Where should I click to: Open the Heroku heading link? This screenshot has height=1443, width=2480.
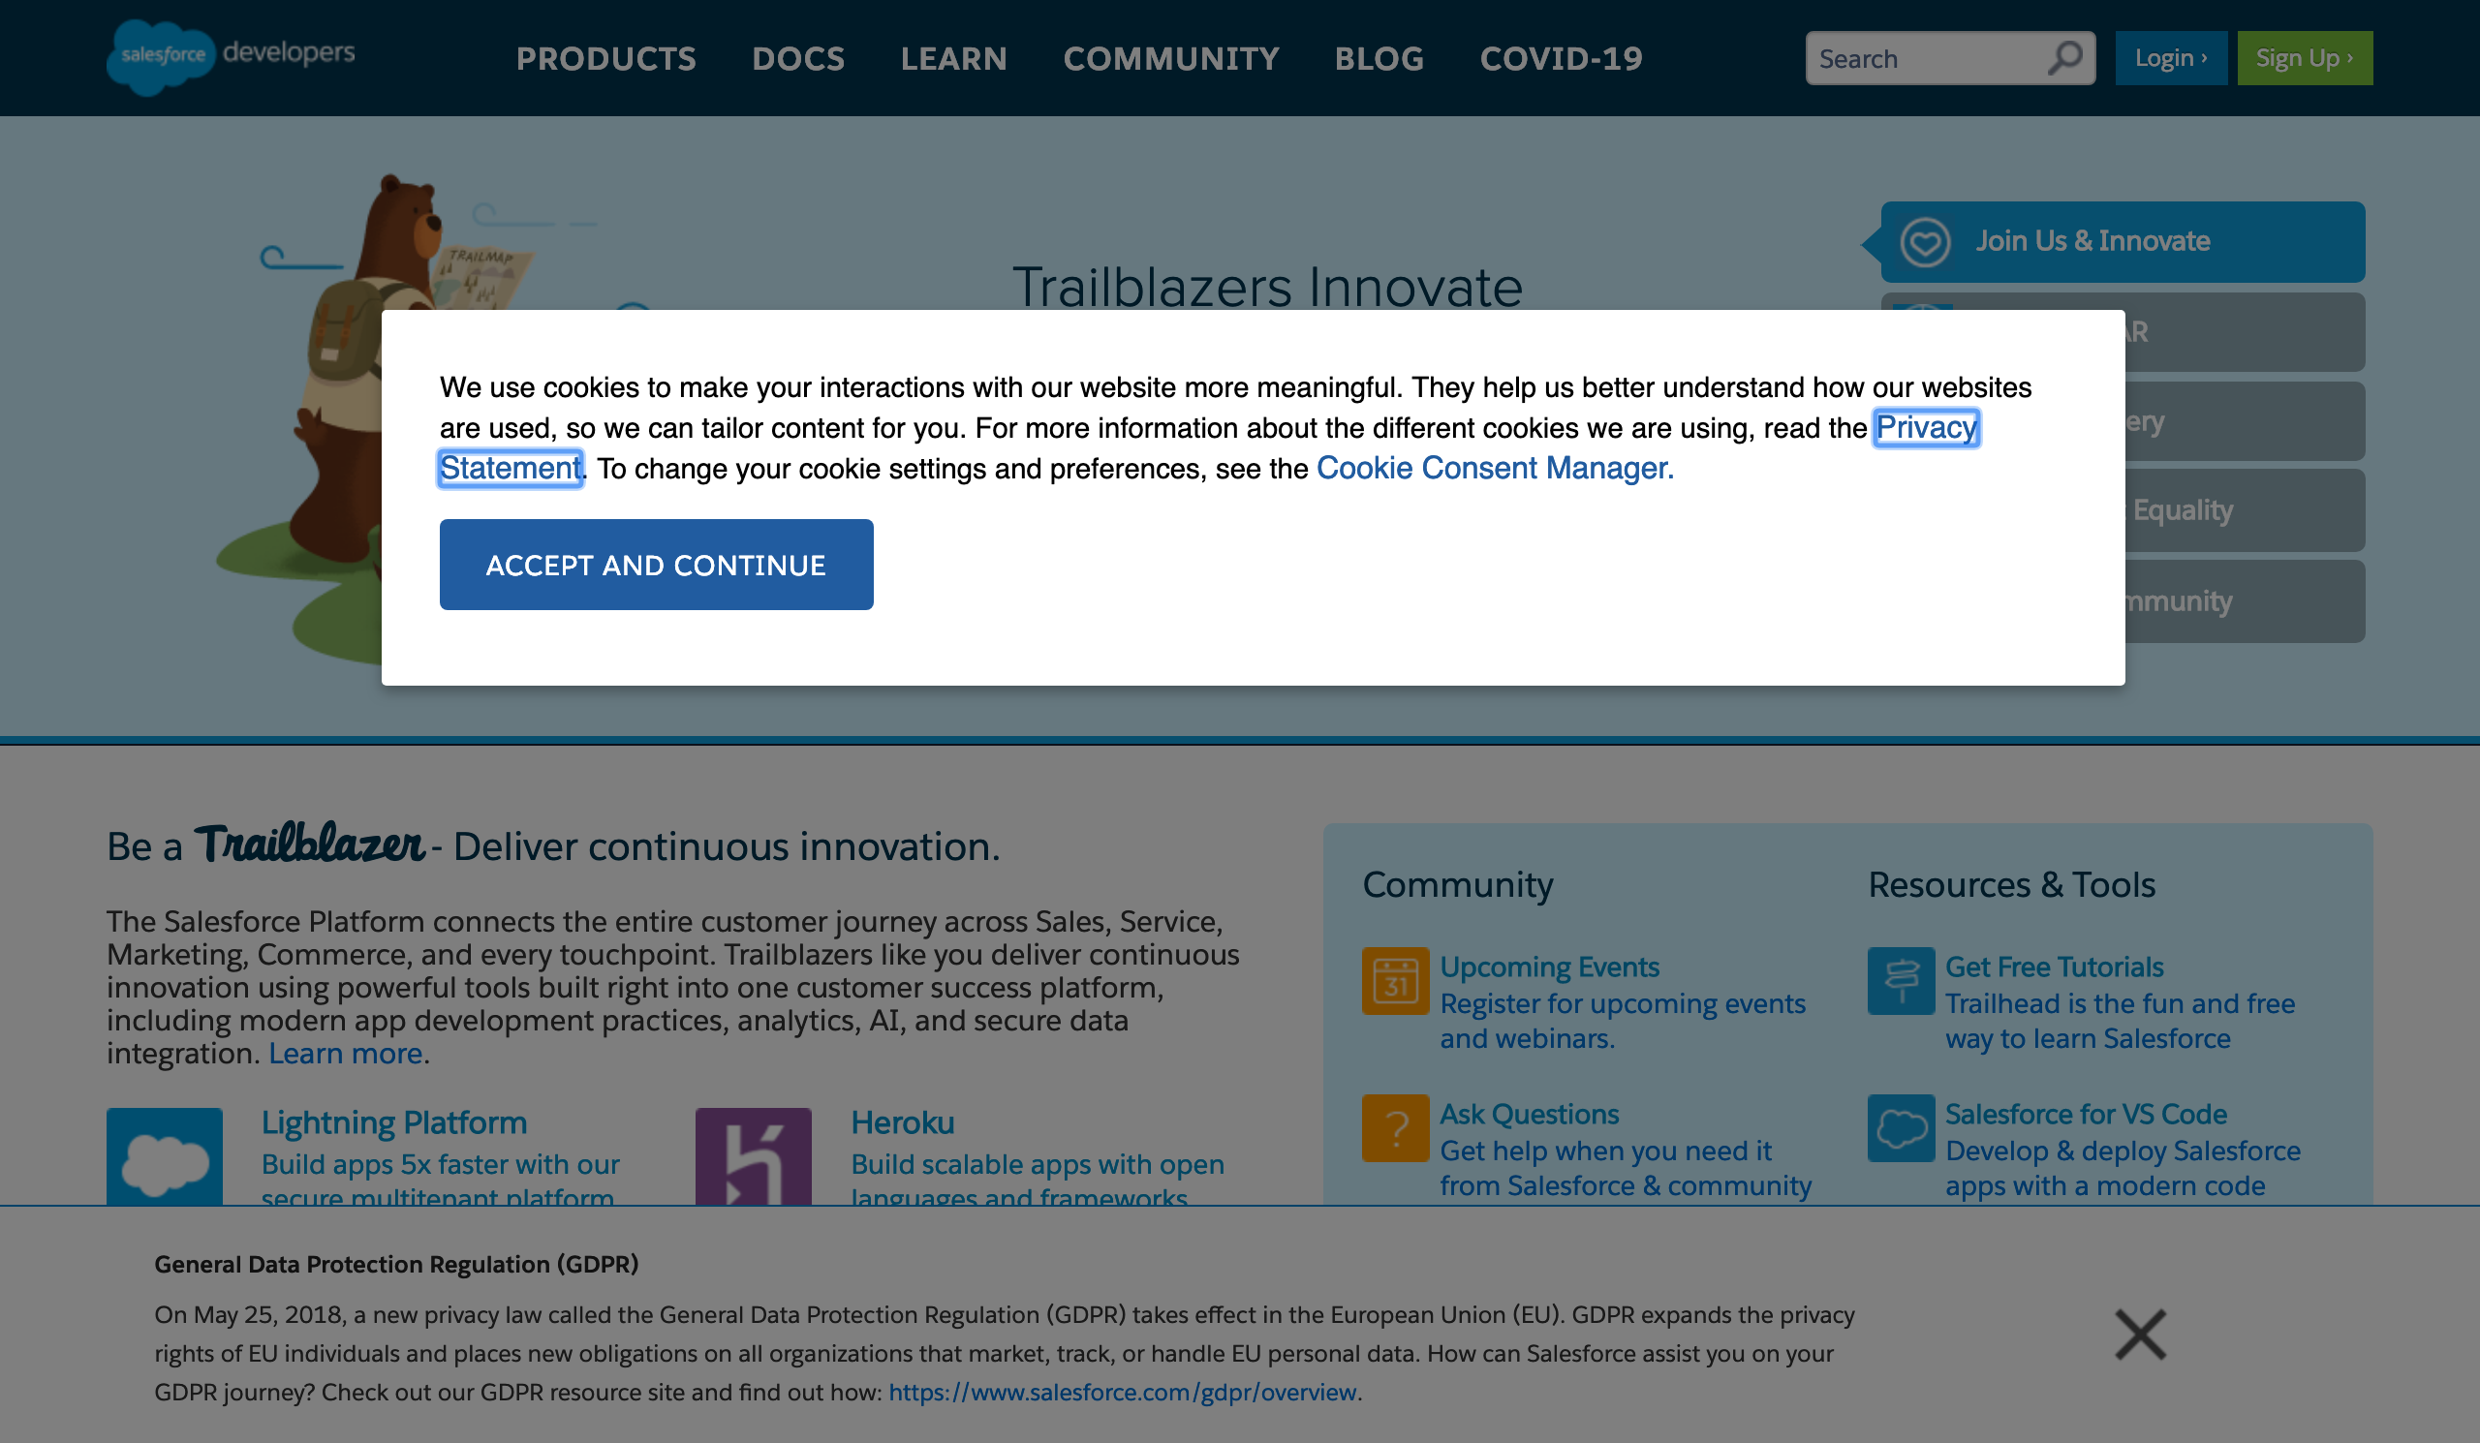[x=903, y=1122]
